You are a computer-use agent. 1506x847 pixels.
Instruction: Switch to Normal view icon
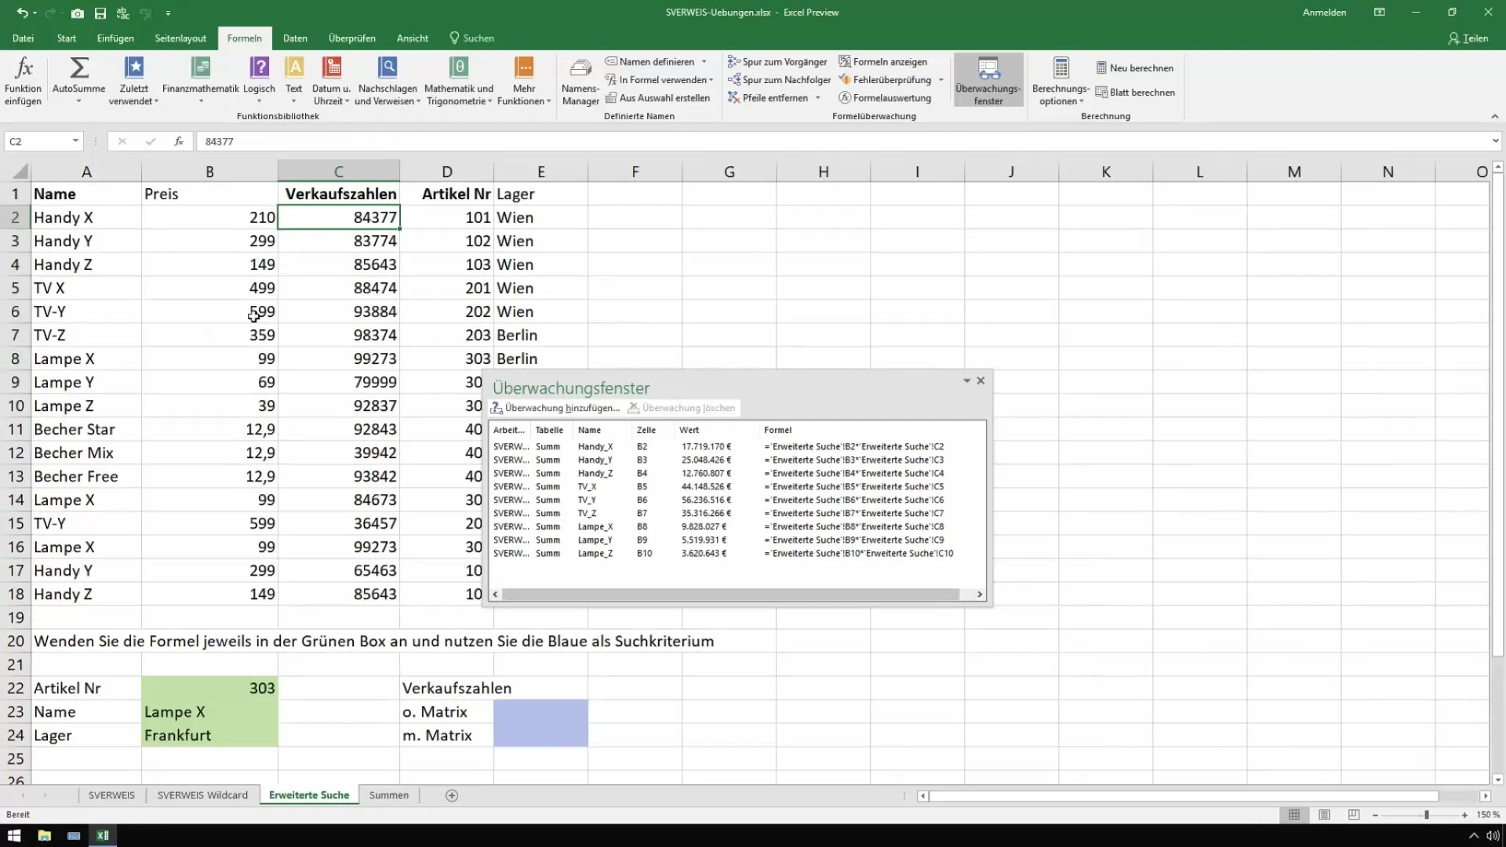[x=1294, y=815]
